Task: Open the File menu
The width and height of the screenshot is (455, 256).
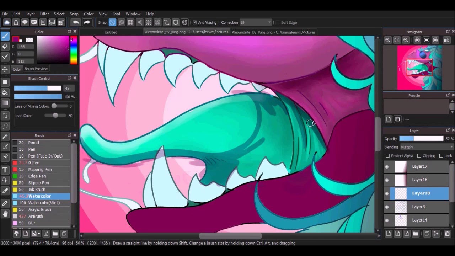Action: point(5,14)
